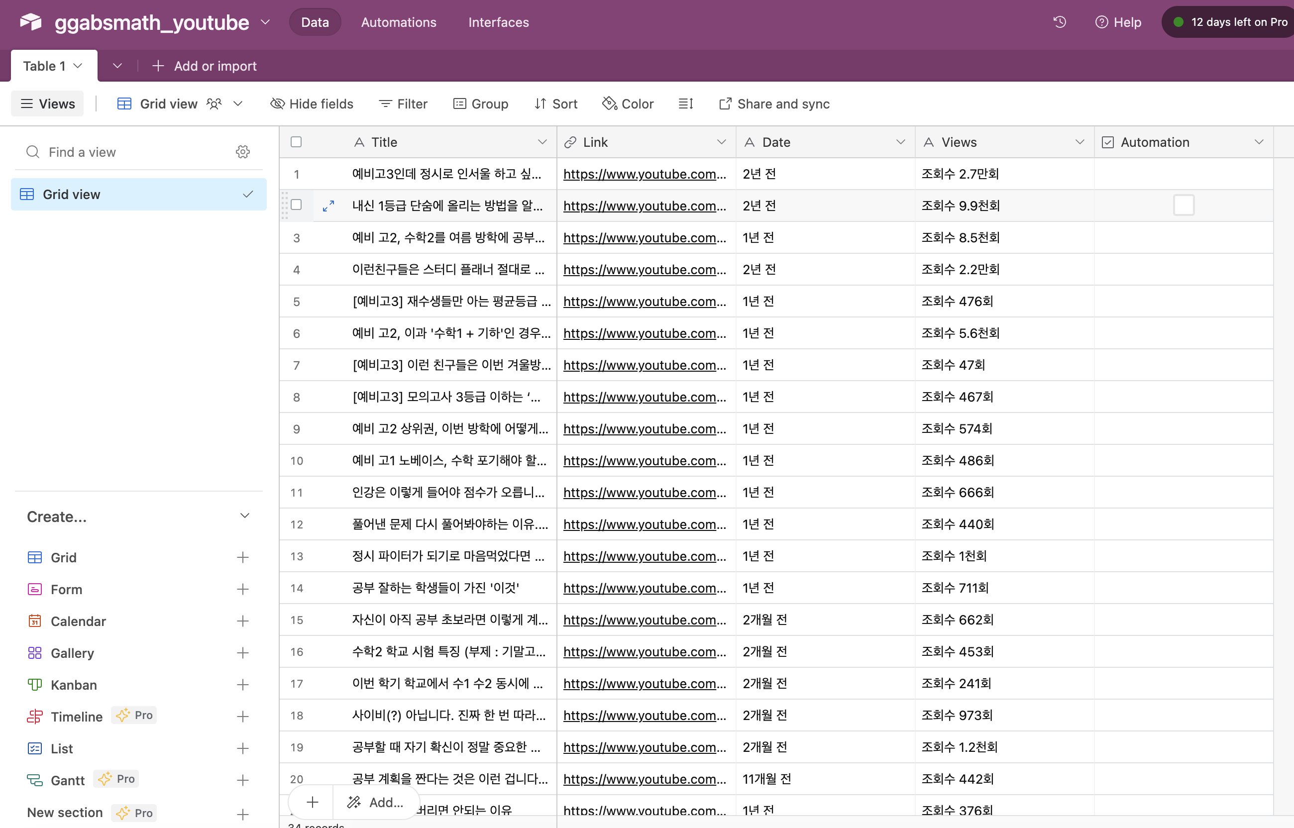Click the view settings gear icon
Viewport: 1294px width, 828px height.
(x=242, y=152)
